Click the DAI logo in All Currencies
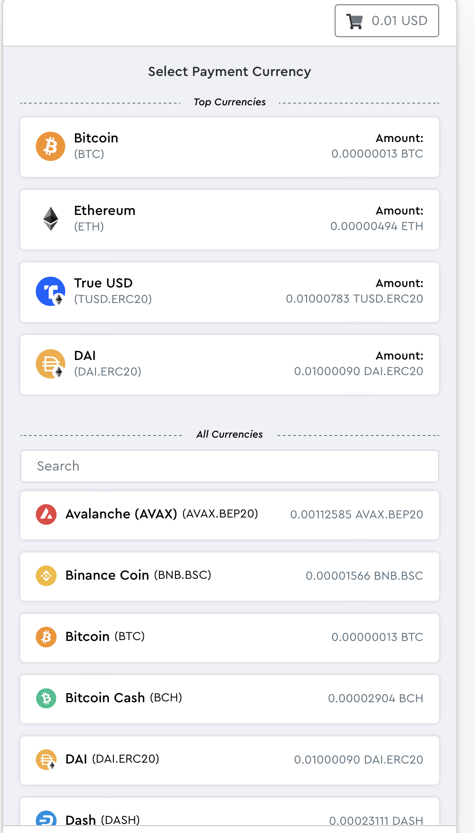This screenshot has width=475, height=833. [46, 760]
